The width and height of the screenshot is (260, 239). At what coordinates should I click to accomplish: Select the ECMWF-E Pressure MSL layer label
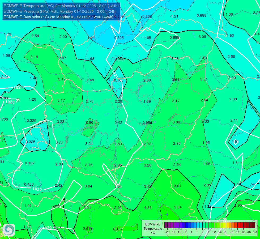pos(60,11)
